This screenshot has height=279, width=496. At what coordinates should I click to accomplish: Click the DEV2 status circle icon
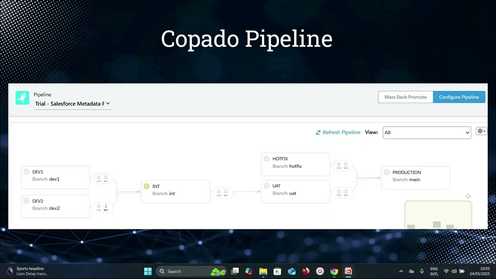click(x=26, y=201)
